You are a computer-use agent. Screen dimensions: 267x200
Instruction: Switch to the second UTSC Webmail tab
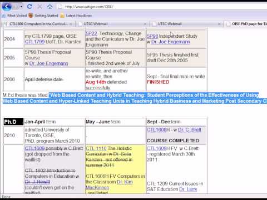[186, 24]
